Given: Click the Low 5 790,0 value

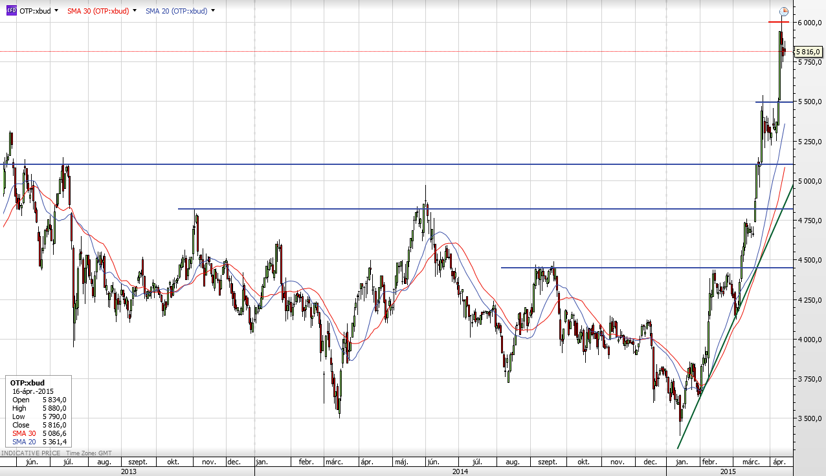Looking at the screenshot, I should tap(55, 416).
